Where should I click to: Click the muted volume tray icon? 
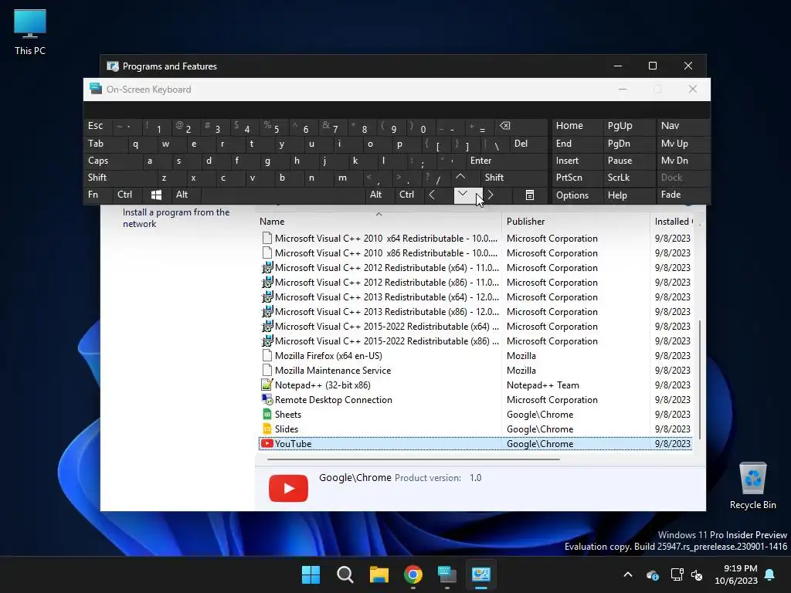pyautogui.click(x=697, y=574)
